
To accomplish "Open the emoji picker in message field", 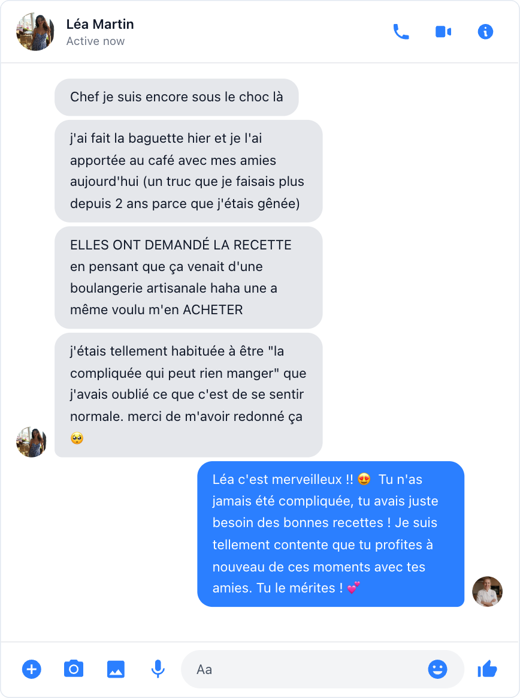I will [x=437, y=669].
